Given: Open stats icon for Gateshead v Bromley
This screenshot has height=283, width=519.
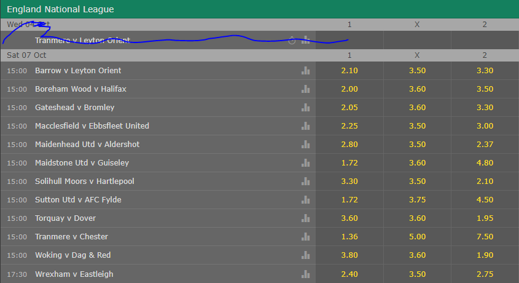Looking at the screenshot, I should [305, 108].
